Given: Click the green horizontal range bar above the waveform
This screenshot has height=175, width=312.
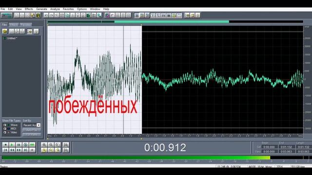Looking at the screenshot, I should coord(172,21).
